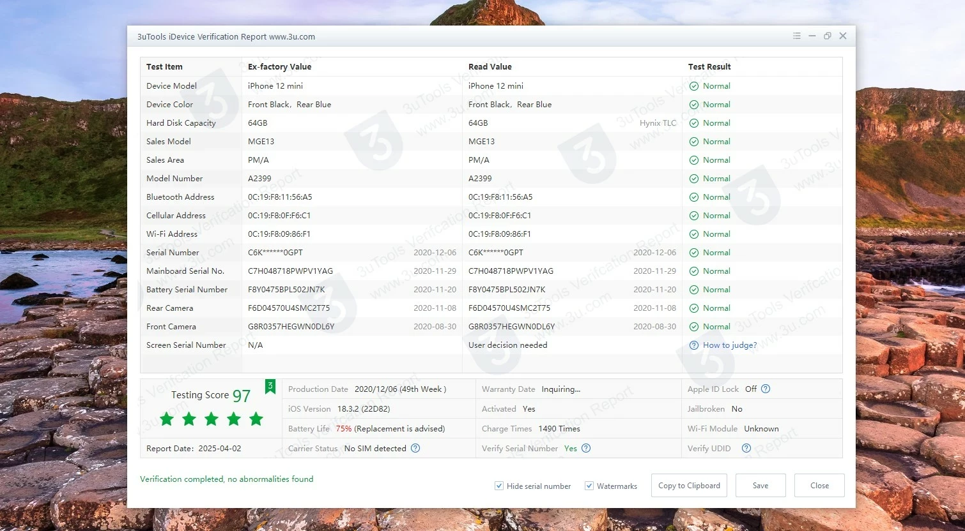Click the Rear Camera Normal check icon
The image size is (965, 531).
coord(694,308)
